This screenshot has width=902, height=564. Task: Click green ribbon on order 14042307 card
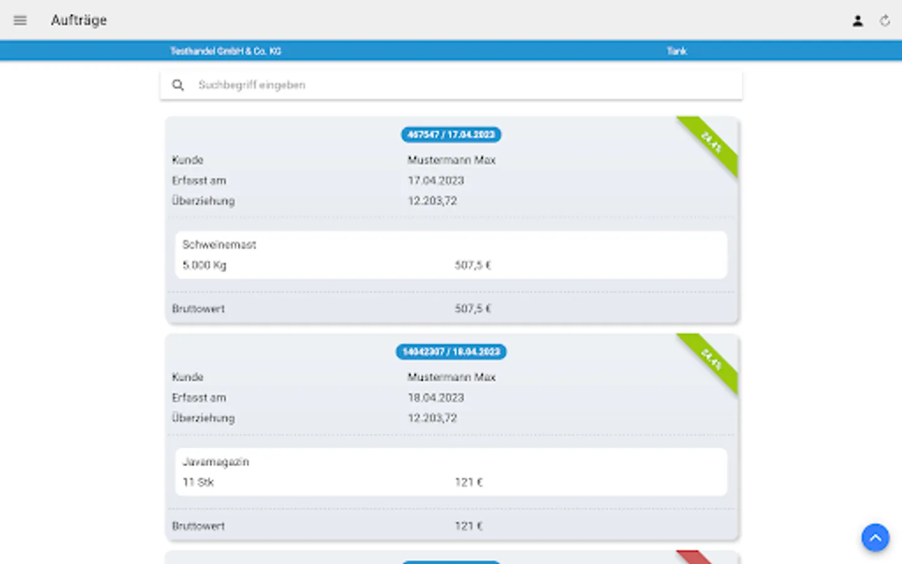pyautogui.click(x=712, y=360)
